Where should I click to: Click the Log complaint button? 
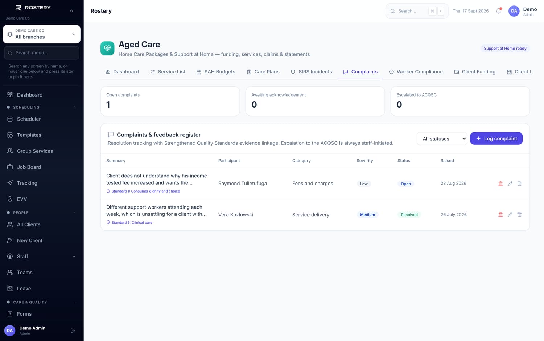496,139
